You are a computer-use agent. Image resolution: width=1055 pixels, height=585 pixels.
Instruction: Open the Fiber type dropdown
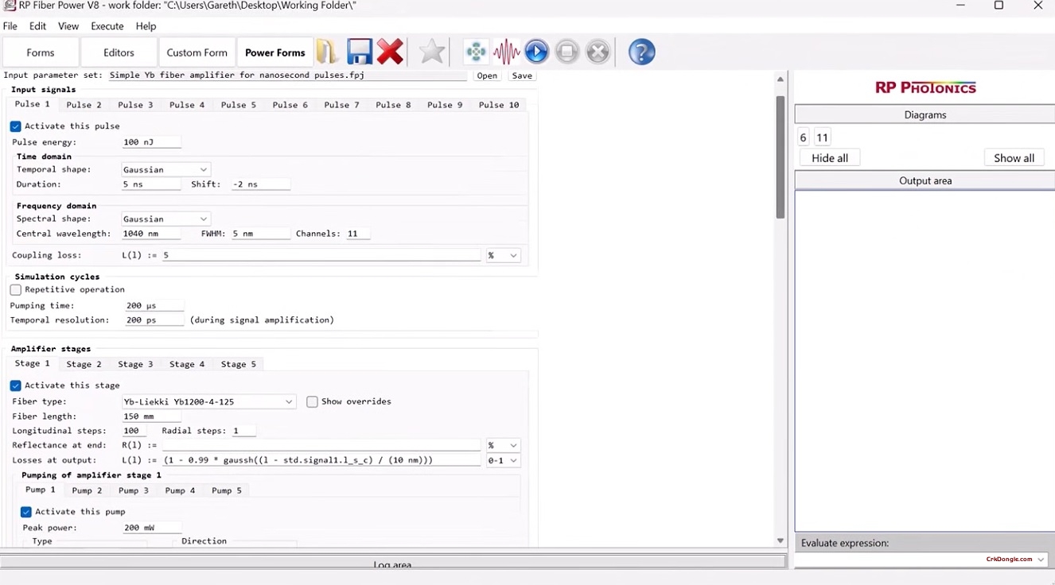click(288, 401)
